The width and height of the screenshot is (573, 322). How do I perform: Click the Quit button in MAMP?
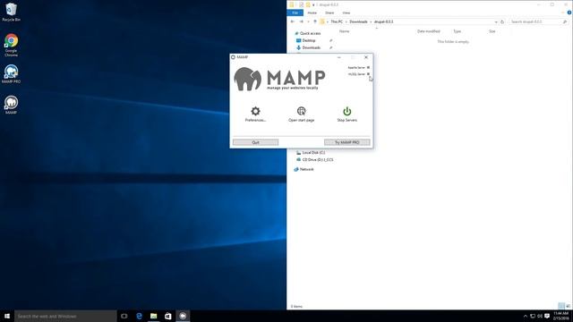coord(255,142)
